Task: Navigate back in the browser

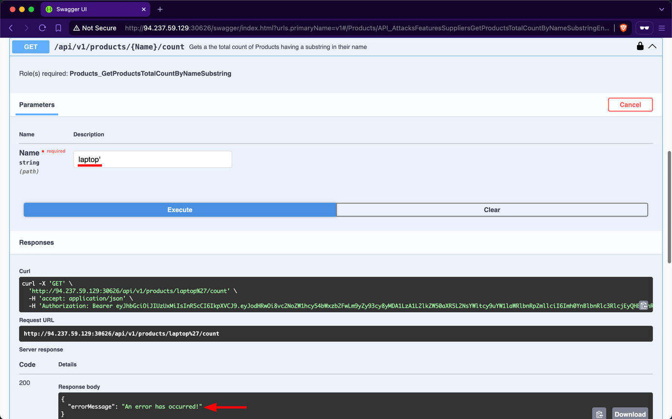Action: point(11,28)
